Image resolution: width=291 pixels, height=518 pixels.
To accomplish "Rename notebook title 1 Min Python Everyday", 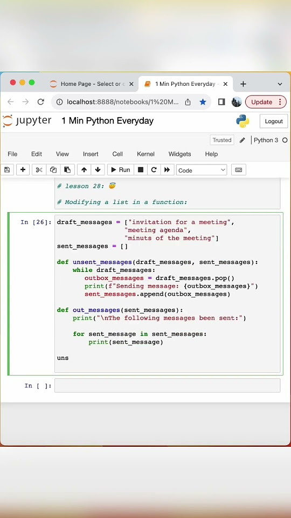I will coord(108,121).
